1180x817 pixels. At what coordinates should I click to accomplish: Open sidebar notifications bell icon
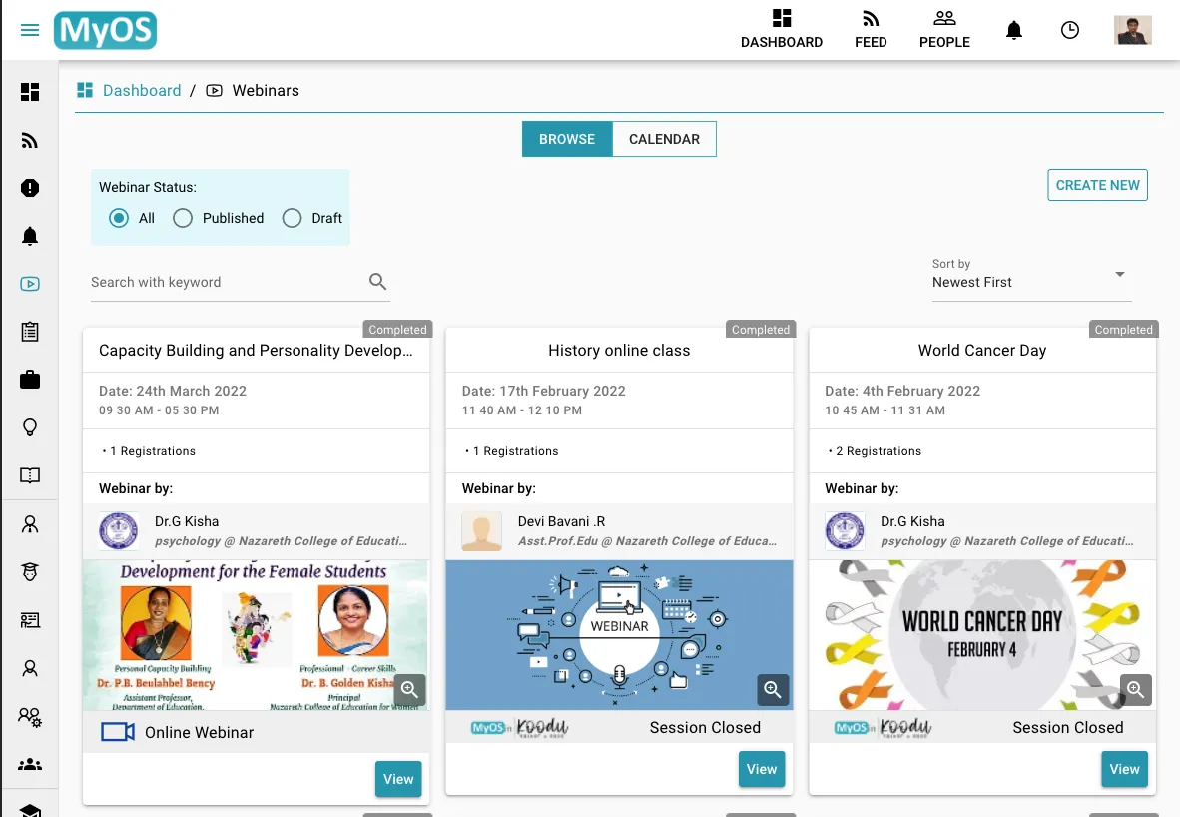pyautogui.click(x=30, y=236)
